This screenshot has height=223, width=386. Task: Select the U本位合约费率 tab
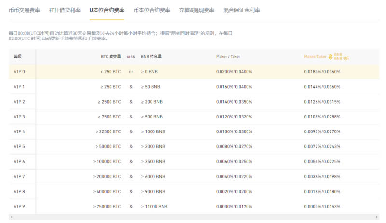point(107,10)
